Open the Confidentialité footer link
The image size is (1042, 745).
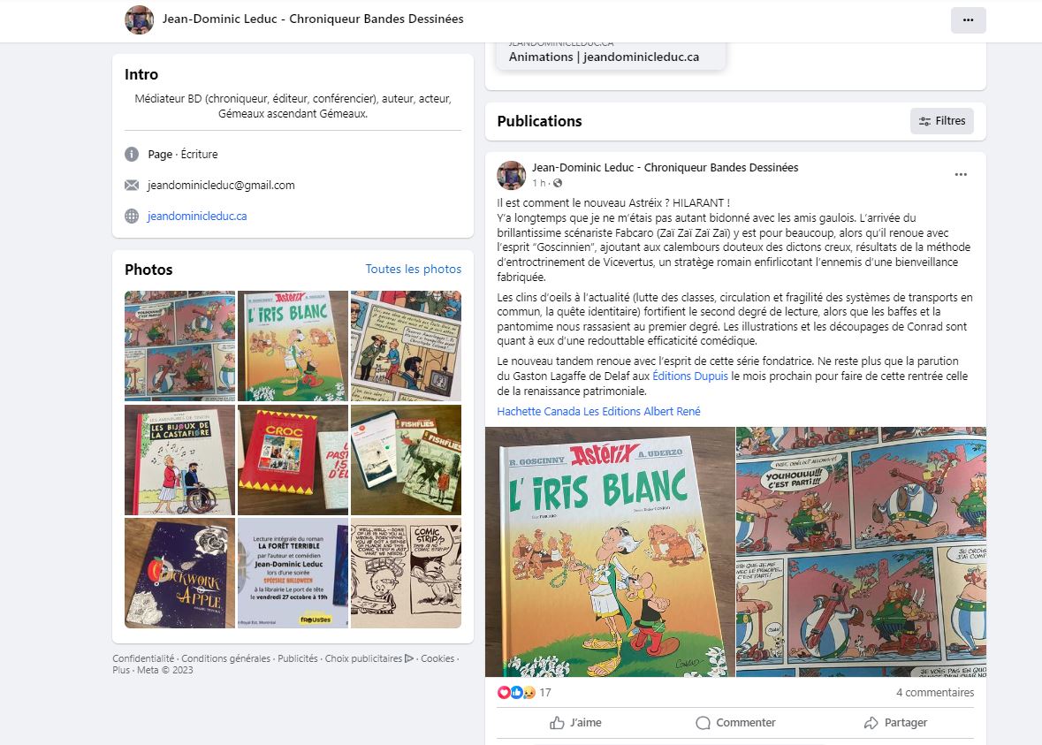[143, 658]
